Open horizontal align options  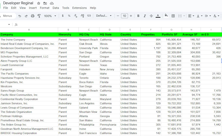(x=191, y=16)
